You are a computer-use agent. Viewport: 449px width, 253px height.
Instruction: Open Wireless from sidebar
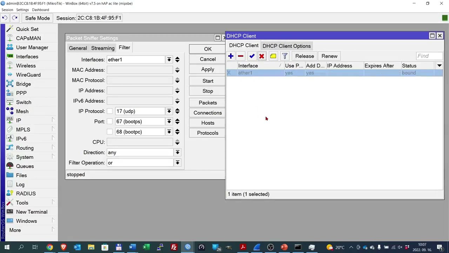[x=26, y=66]
